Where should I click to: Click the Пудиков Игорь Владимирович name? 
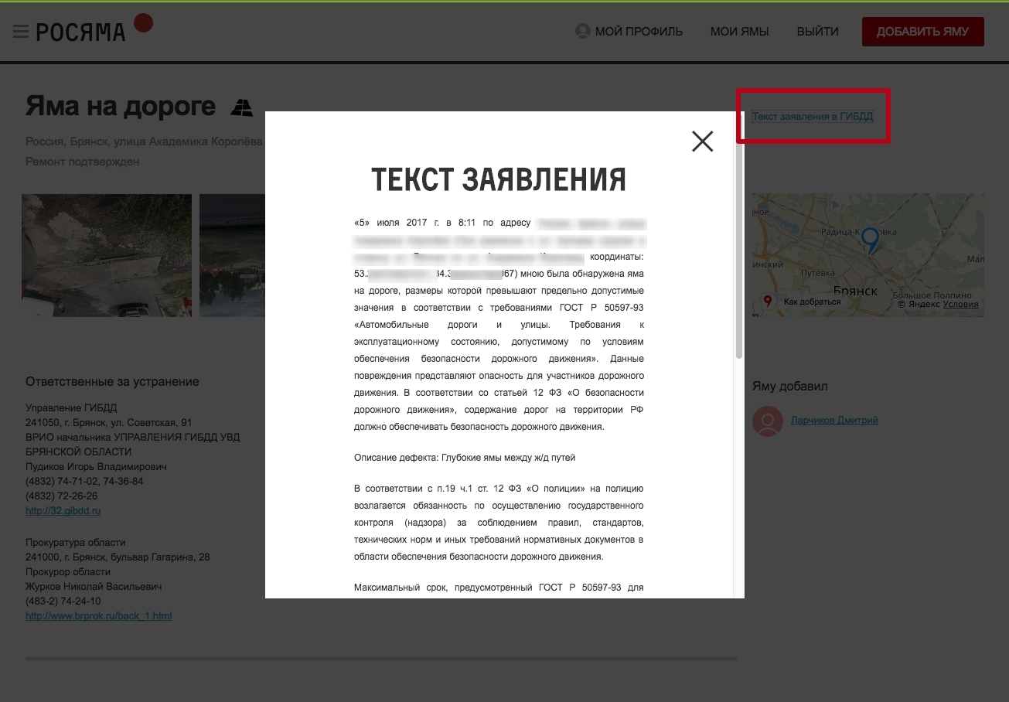pyautogui.click(x=96, y=467)
